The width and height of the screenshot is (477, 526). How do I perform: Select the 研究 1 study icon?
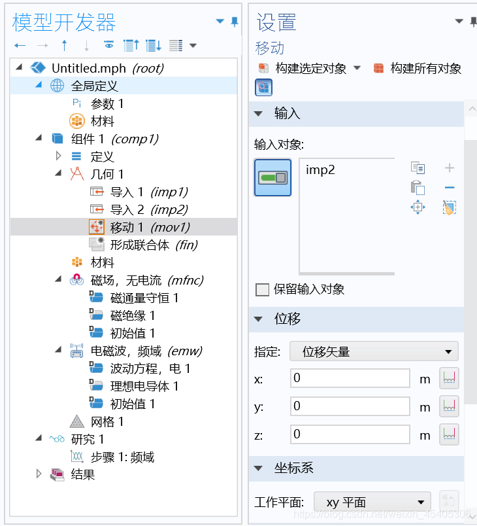tap(57, 439)
